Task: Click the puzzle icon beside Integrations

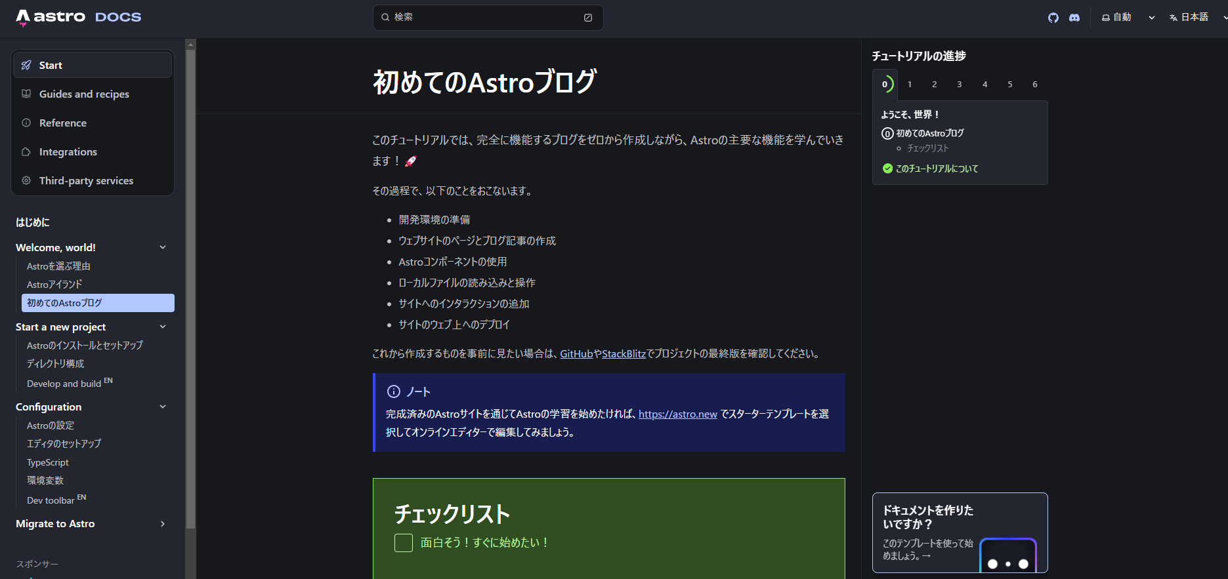Action: 26,151
